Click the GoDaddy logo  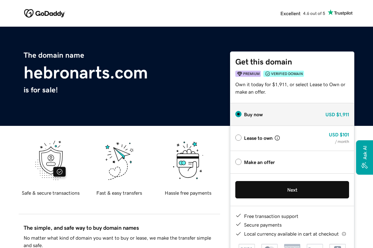click(x=44, y=13)
